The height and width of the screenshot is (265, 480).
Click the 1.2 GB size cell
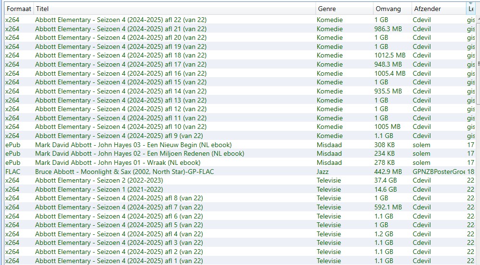coord(383,234)
